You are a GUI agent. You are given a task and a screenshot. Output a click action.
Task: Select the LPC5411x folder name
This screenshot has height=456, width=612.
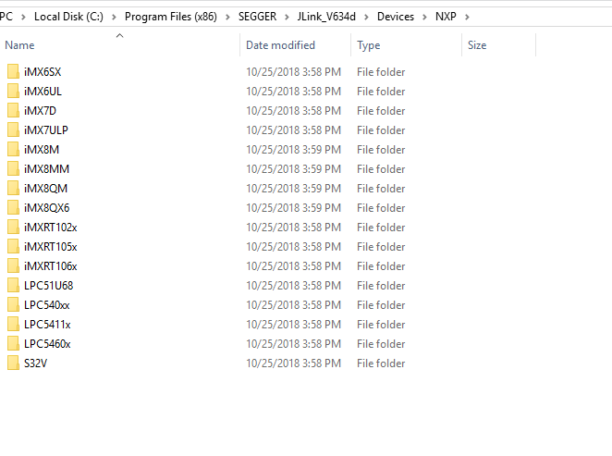[47, 325]
